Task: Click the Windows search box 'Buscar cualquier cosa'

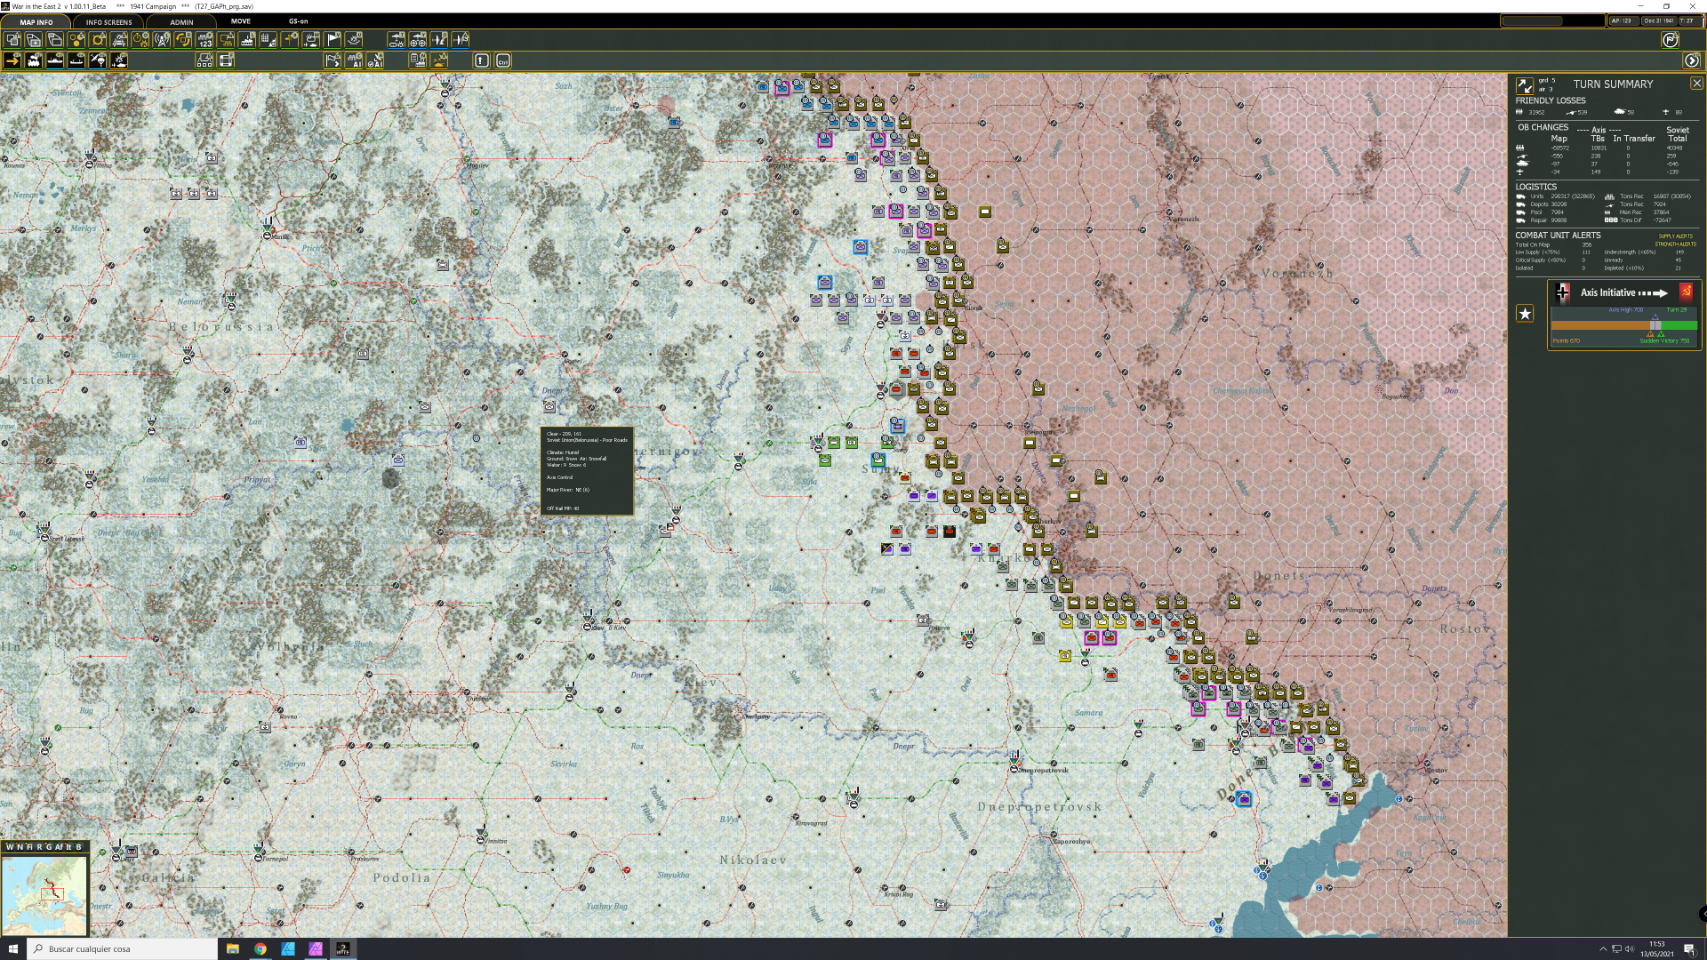Action: 122,948
